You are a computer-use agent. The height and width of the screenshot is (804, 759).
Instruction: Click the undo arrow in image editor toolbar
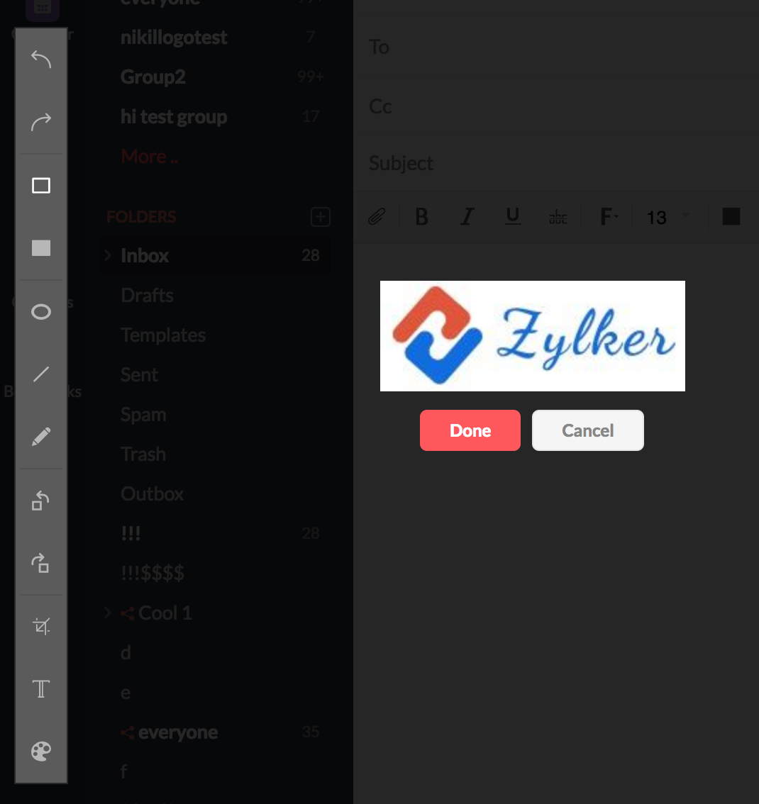tap(41, 60)
